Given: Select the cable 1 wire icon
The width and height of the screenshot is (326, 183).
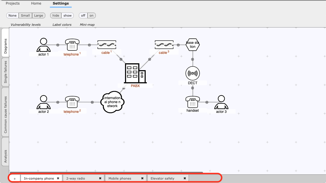Looking at the screenshot, I should coord(107,45).
